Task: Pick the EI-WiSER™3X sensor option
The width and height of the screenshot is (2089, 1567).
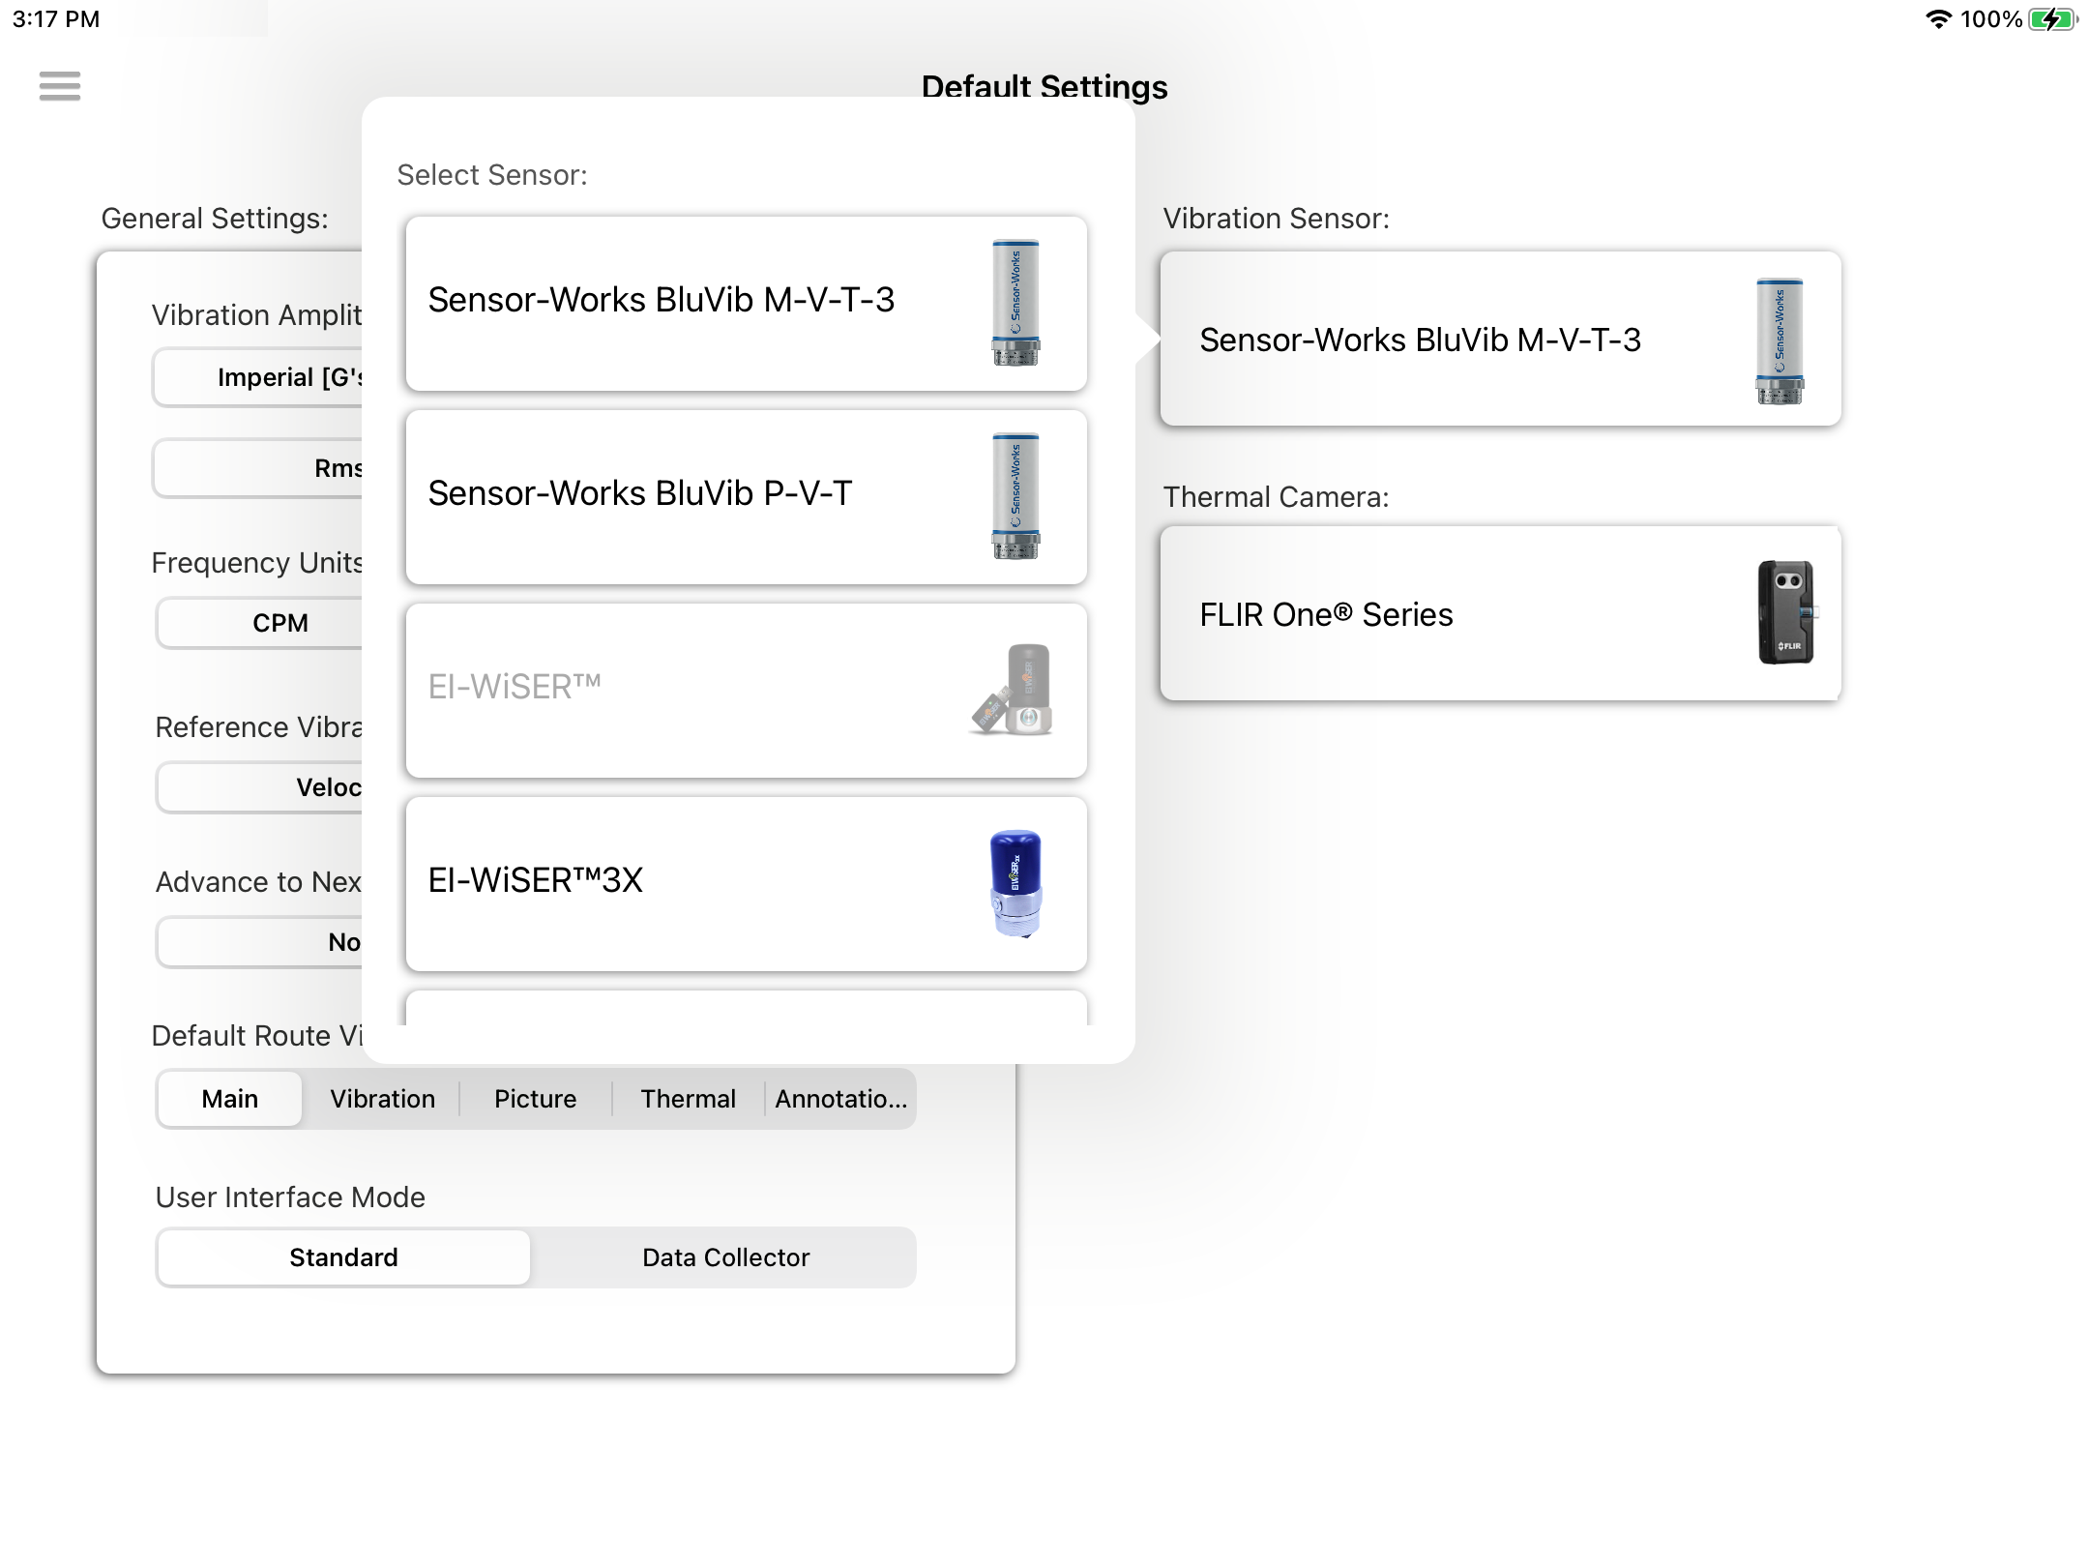Action: pos(746,883)
